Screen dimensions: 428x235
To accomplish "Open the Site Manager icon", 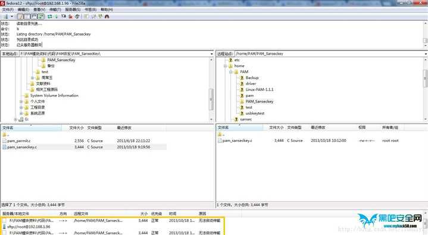I will [5, 17].
